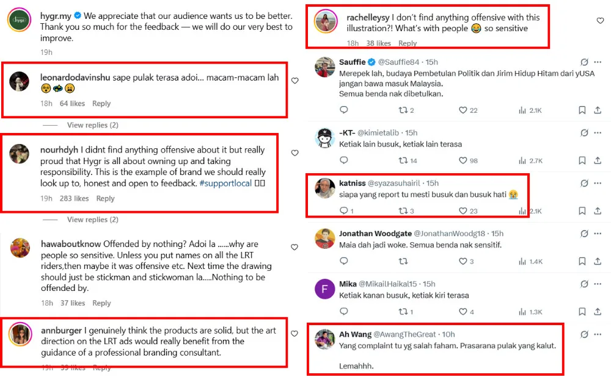The height and width of the screenshot is (380, 611).
Task: Share Sauffie's tweet
Action: pyautogui.click(x=598, y=110)
